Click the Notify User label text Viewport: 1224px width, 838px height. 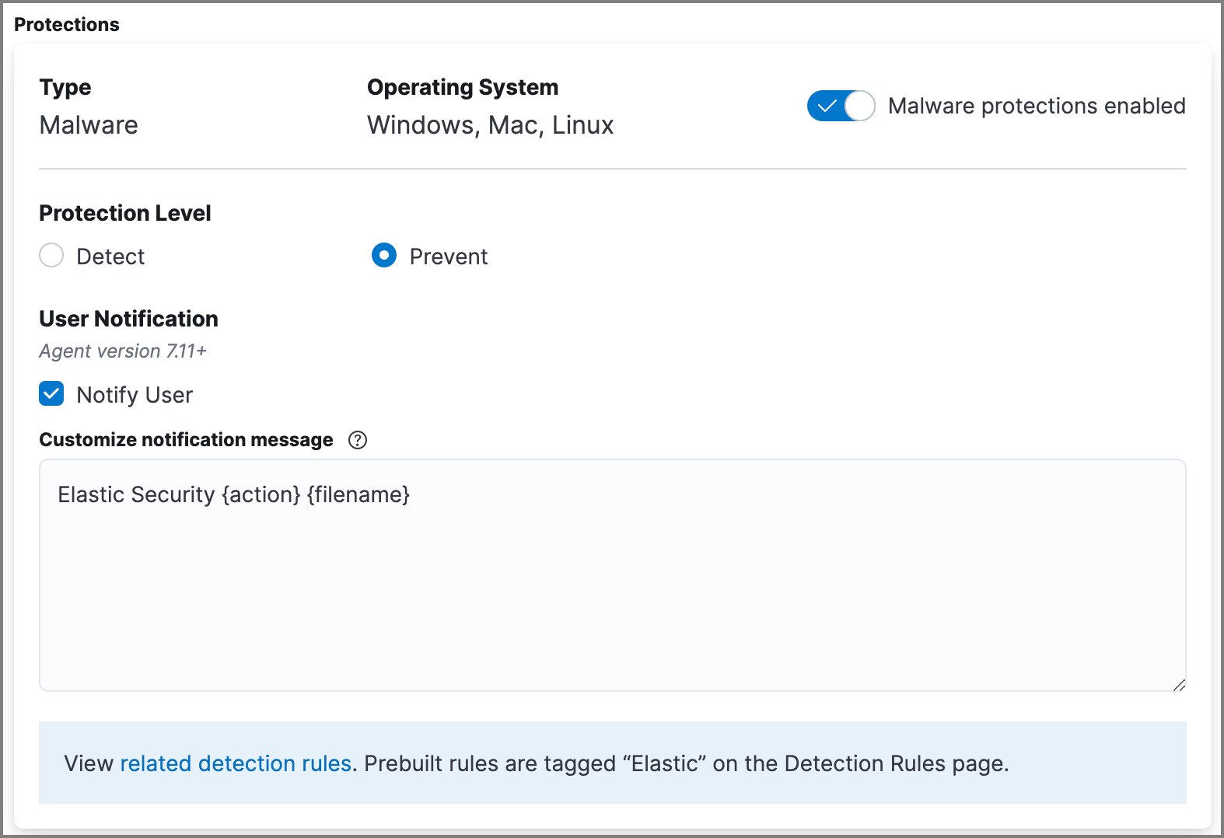tap(134, 394)
